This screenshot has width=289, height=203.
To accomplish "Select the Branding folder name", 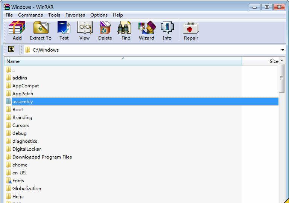I will [22, 118].
